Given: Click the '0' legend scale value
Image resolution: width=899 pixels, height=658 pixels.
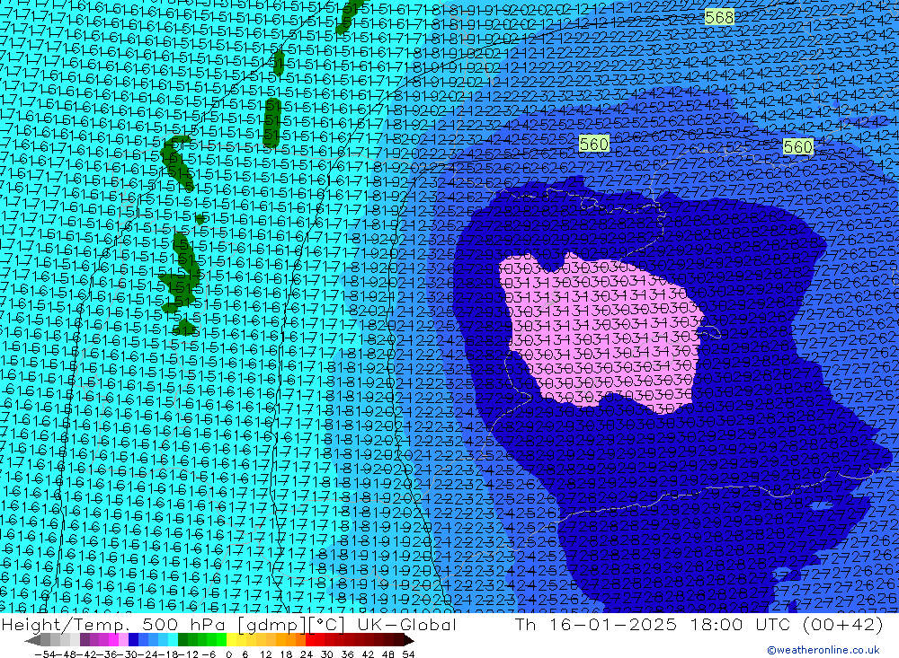Looking at the screenshot, I should (x=228, y=654).
